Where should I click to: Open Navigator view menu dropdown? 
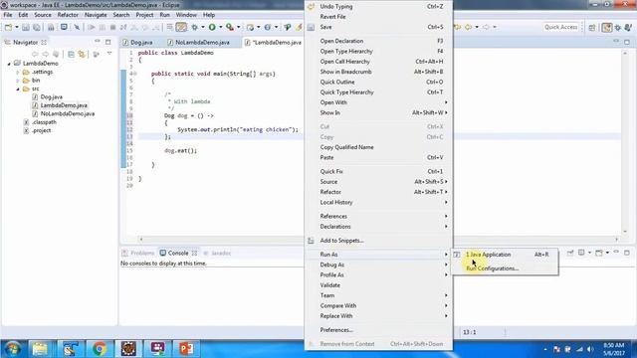coord(109,54)
